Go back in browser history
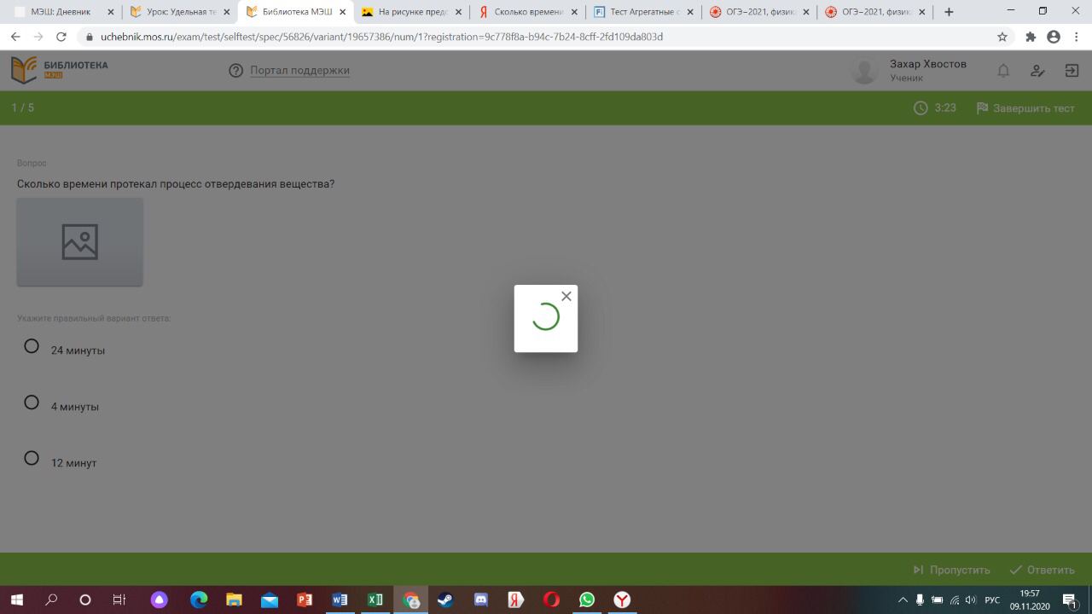The image size is (1092, 614). pos(15,37)
